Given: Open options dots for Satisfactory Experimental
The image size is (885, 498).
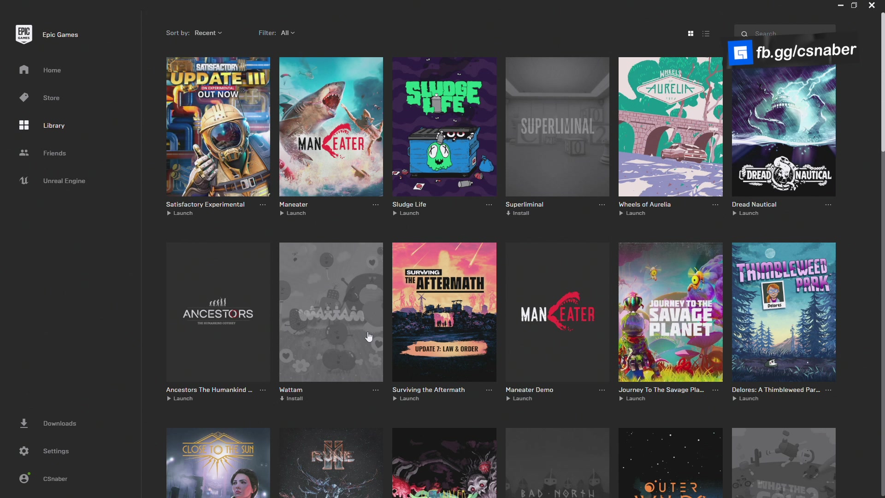Looking at the screenshot, I should click(263, 205).
